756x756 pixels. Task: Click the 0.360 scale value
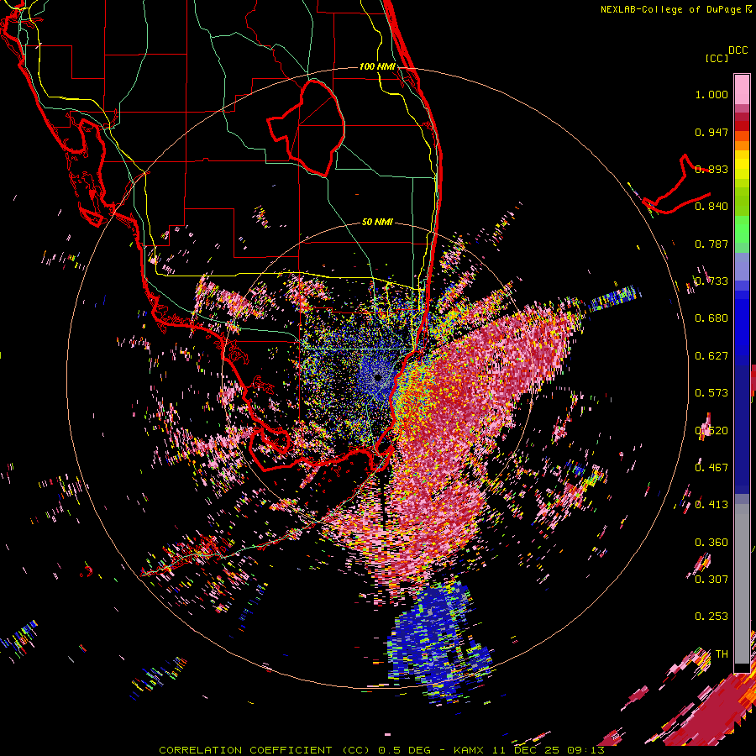click(x=711, y=543)
